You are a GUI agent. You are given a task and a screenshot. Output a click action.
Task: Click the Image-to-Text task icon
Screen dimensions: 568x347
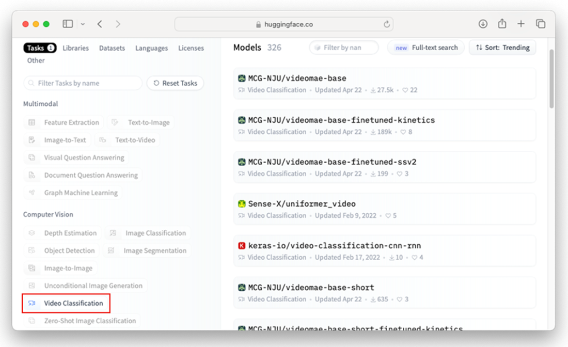pos(32,140)
